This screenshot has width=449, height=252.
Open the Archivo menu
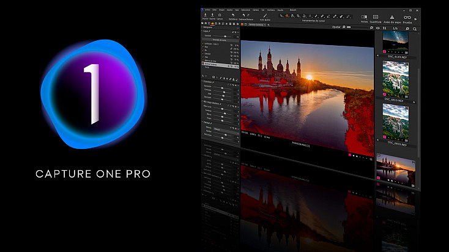[207, 10]
